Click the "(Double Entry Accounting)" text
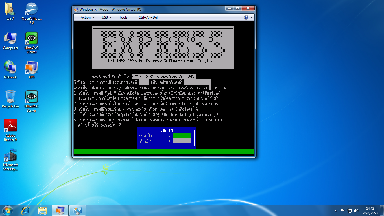This screenshot has height=216, width=384. tap(190, 114)
